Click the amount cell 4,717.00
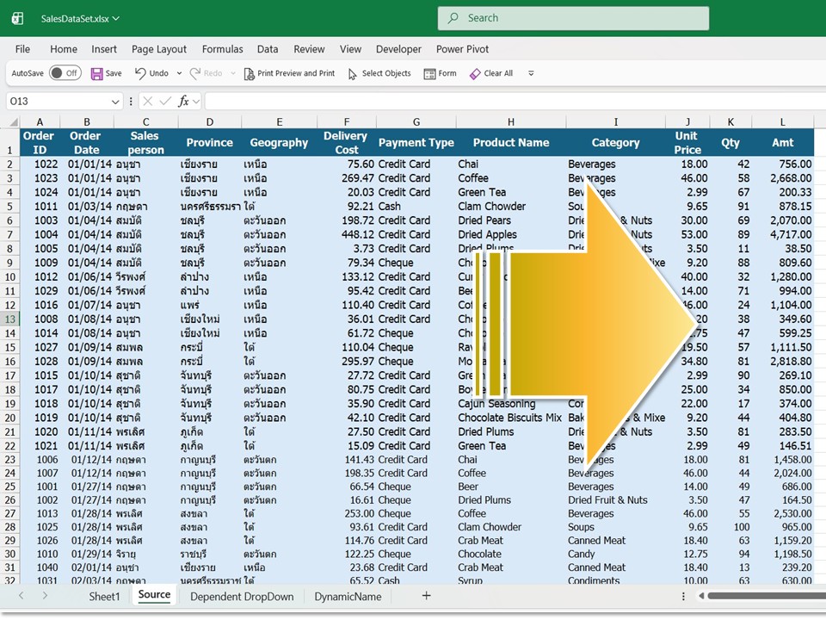This screenshot has width=826, height=620. click(x=782, y=234)
